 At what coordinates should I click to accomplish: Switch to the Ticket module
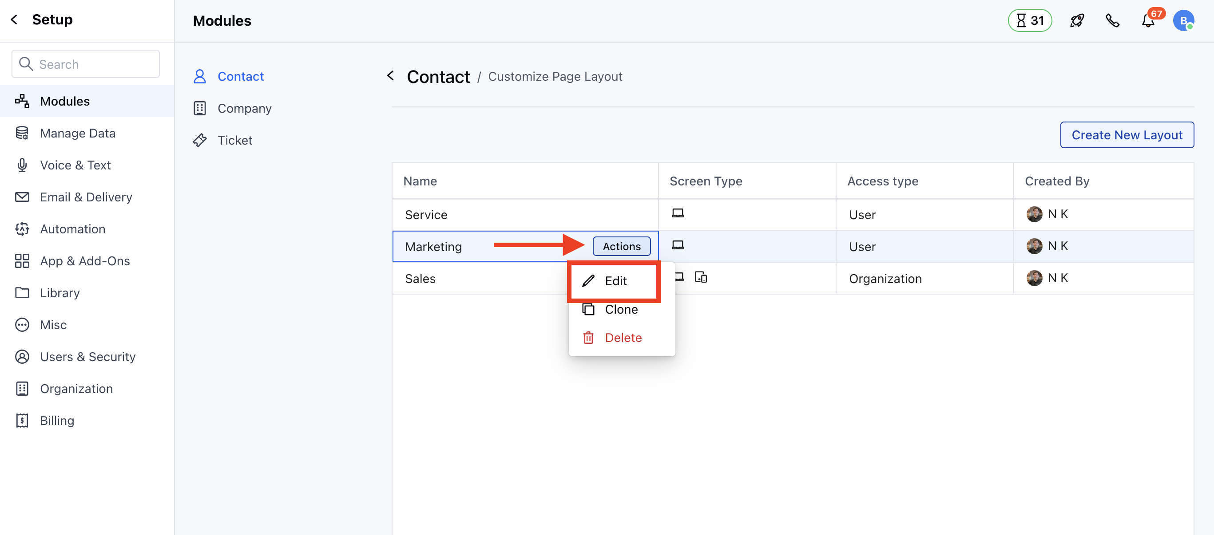(235, 140)
